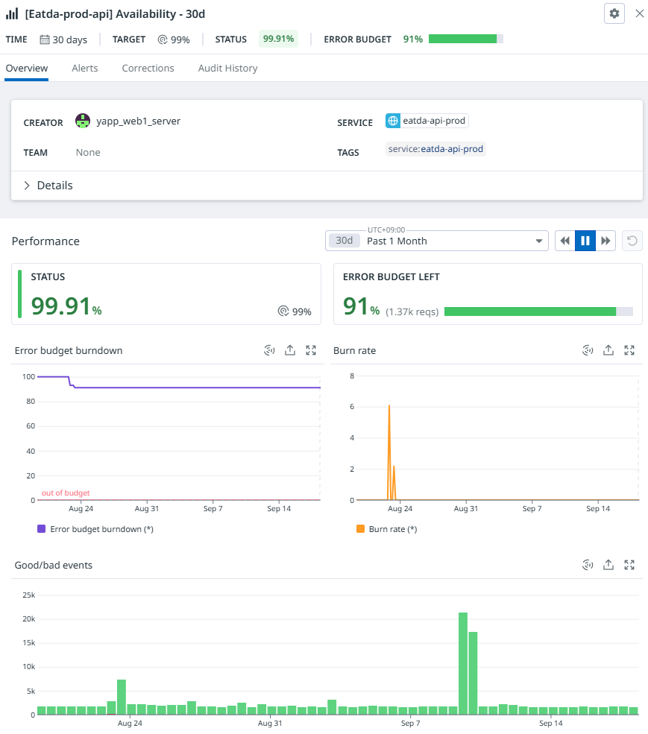Open the Error budget burndown chart signal icon

click(x=269, y=350)
